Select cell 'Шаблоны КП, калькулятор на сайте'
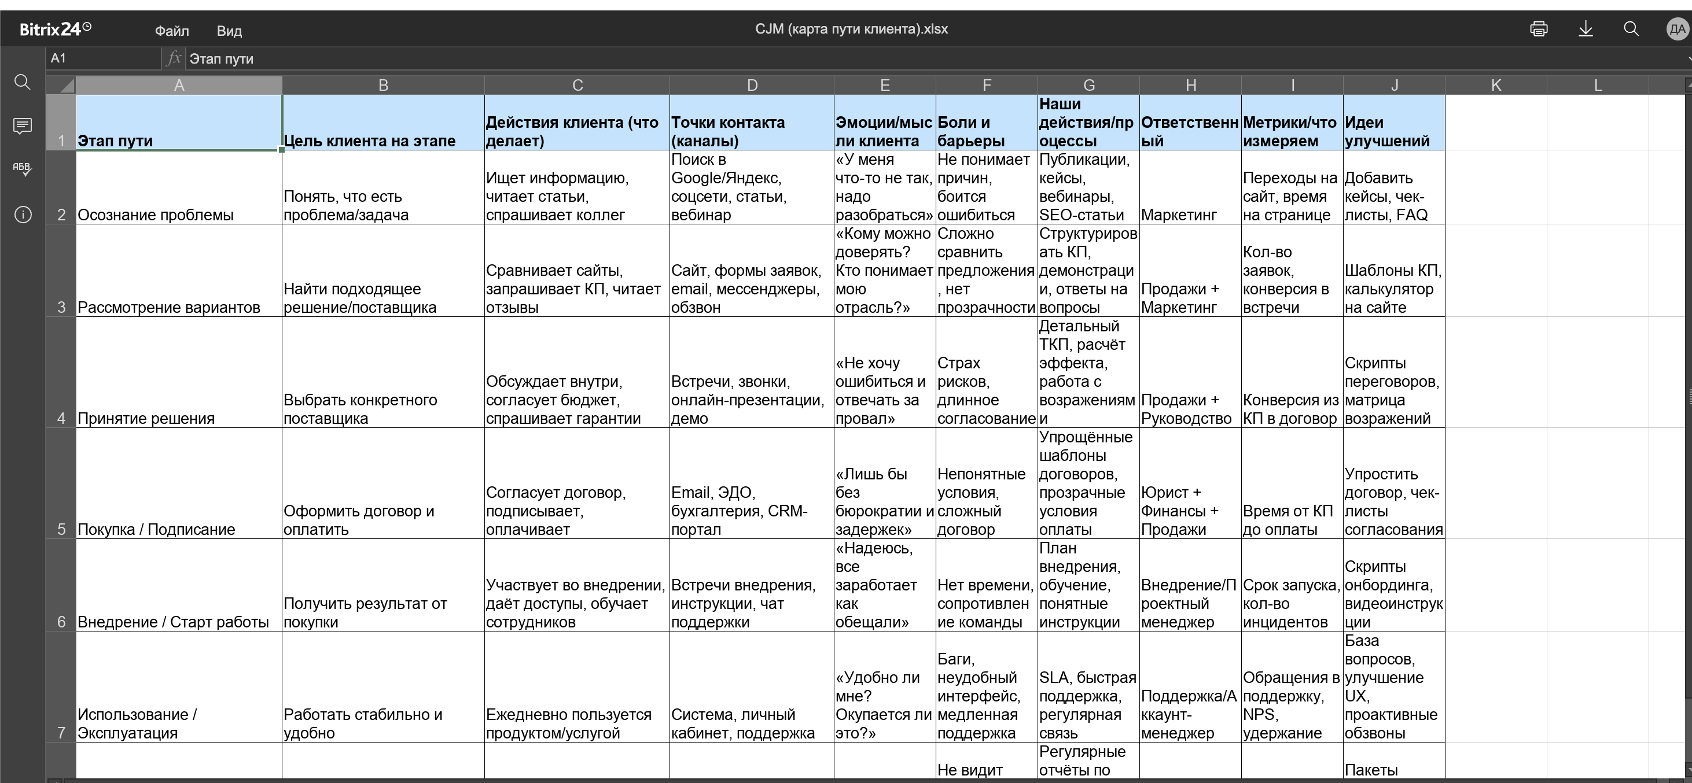This screenshot has width=1692, height=783. point(1394,271)
